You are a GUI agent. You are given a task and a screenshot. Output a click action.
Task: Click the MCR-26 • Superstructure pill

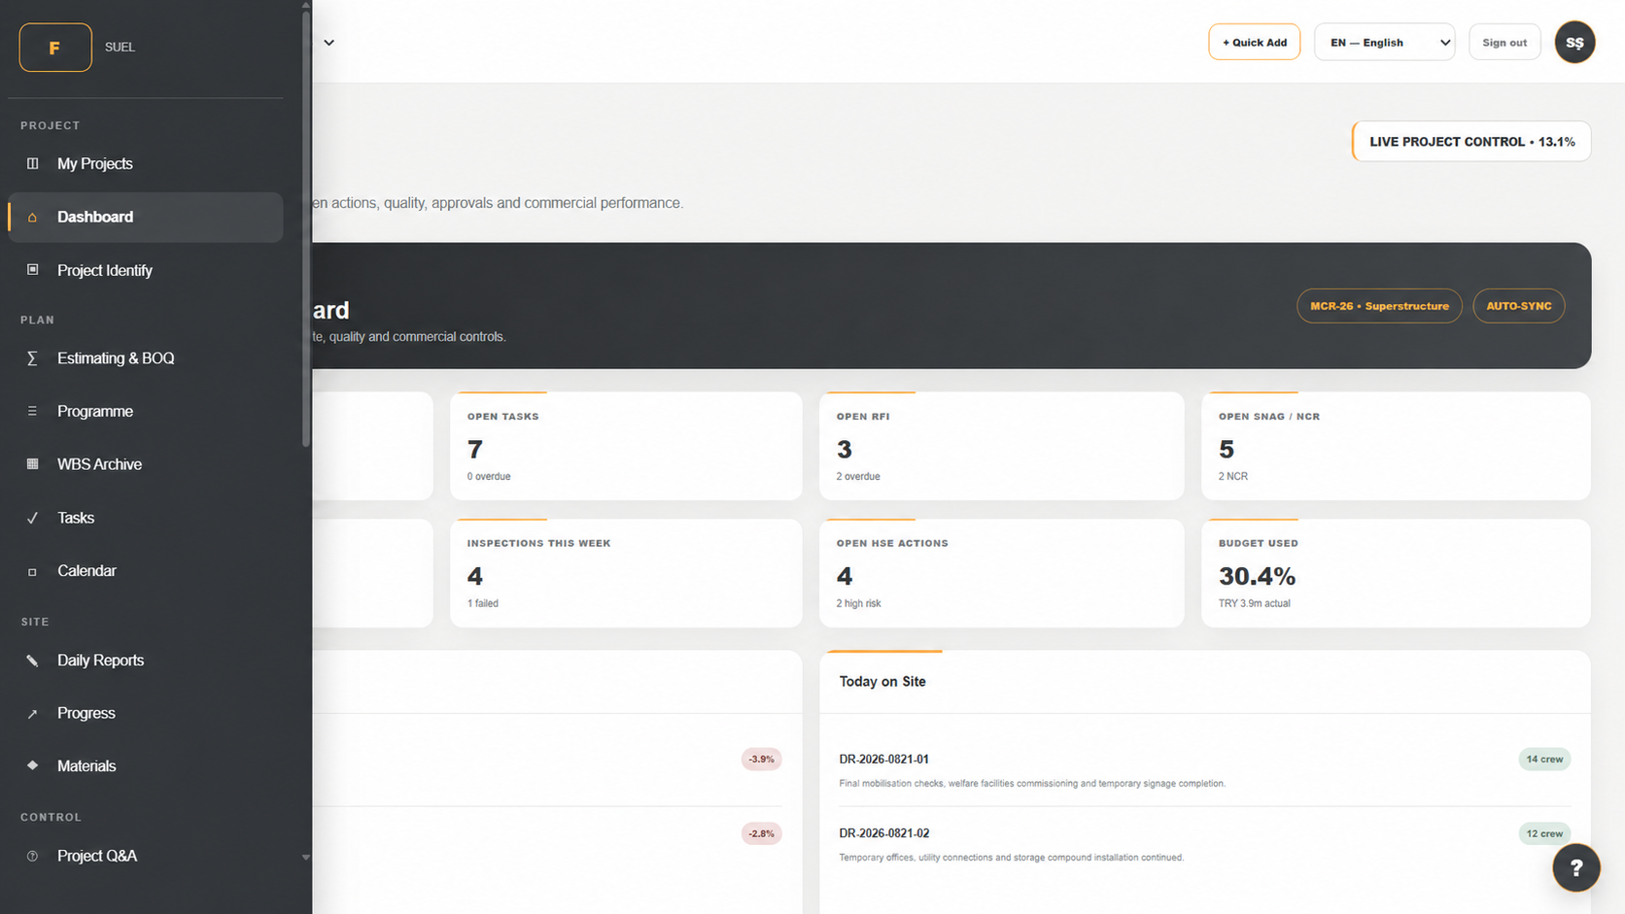(1379, 306)
